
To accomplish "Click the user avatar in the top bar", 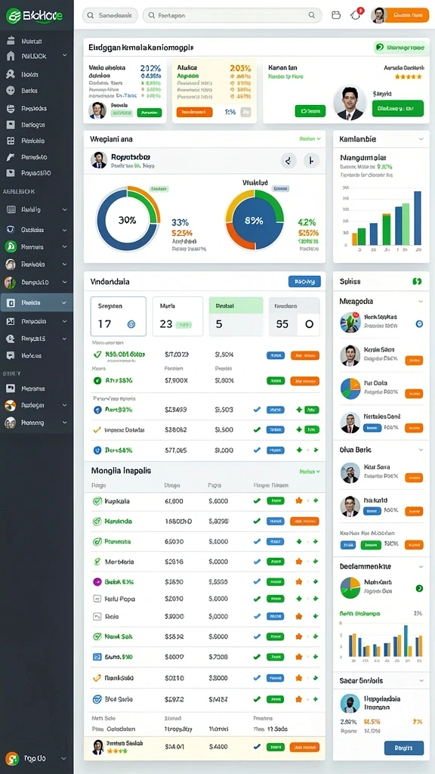I will [378, 15].
